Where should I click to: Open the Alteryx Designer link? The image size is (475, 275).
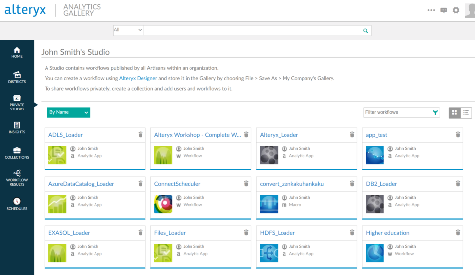pos(138,78)
